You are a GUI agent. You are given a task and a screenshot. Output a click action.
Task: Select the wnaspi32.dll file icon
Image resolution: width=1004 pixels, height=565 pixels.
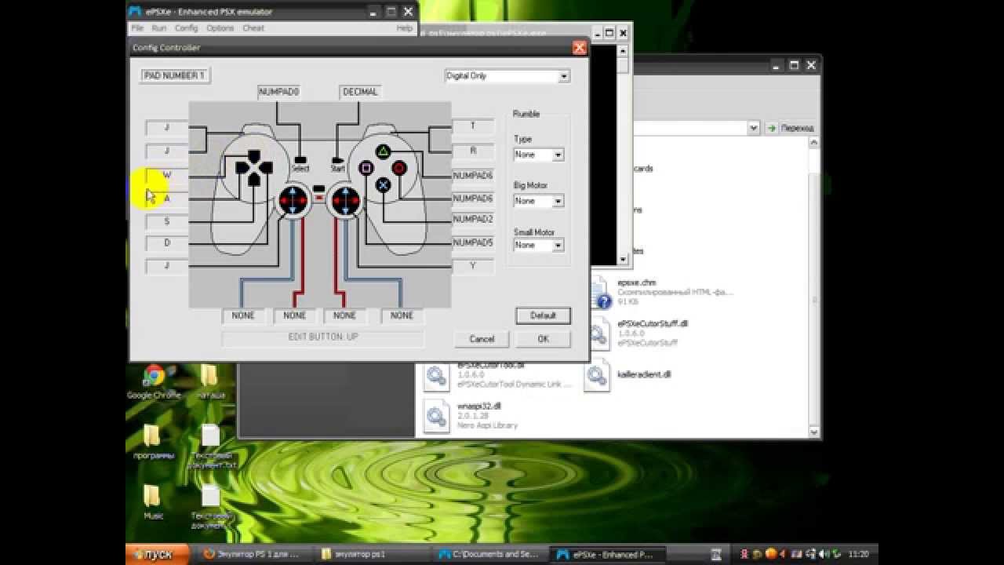437,416
